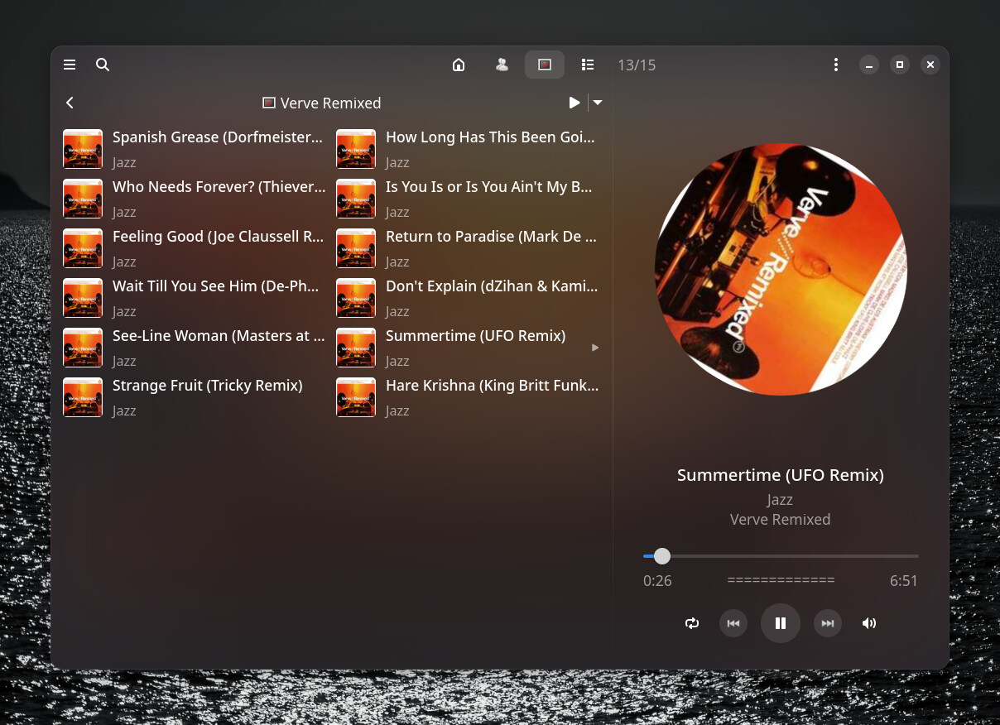This screenshot has height=725, width=1000.
Task: Click the Hare Krishna cover thumbnail
Action: pyautogui.click(x=356, y=397)
